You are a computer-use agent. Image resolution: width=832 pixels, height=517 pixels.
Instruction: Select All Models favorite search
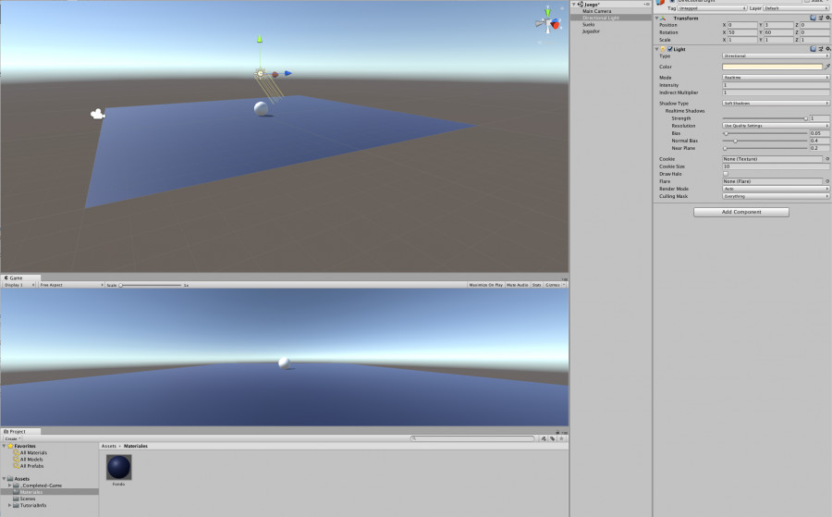31,459
